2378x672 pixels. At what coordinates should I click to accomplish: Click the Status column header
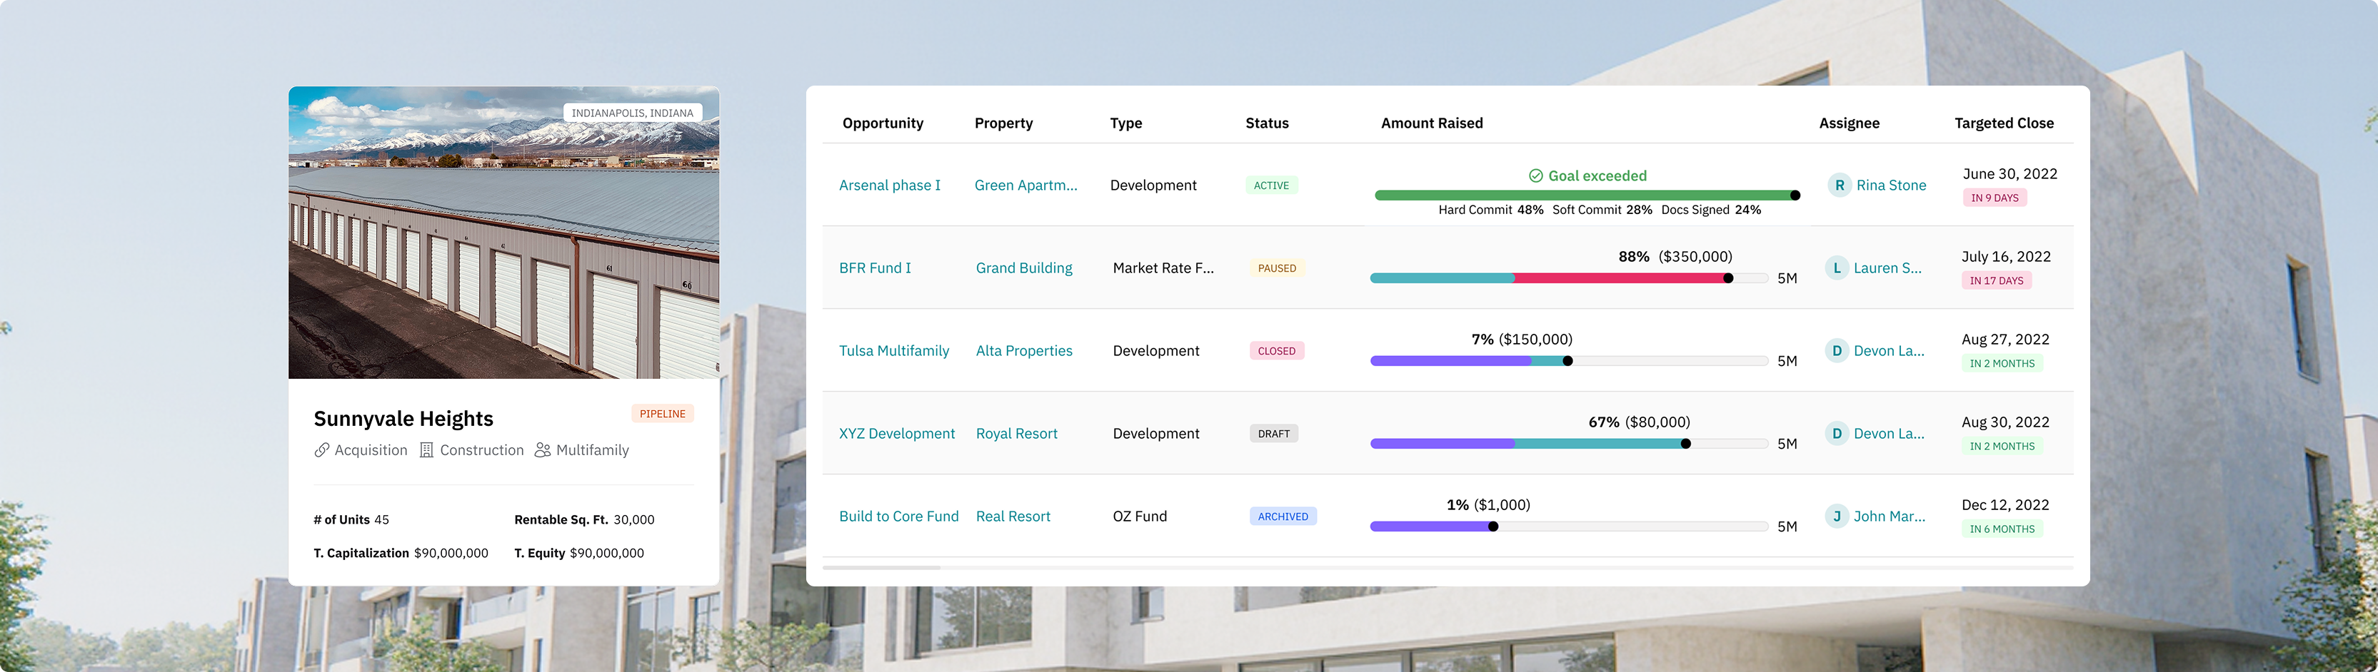(1267, 123)
